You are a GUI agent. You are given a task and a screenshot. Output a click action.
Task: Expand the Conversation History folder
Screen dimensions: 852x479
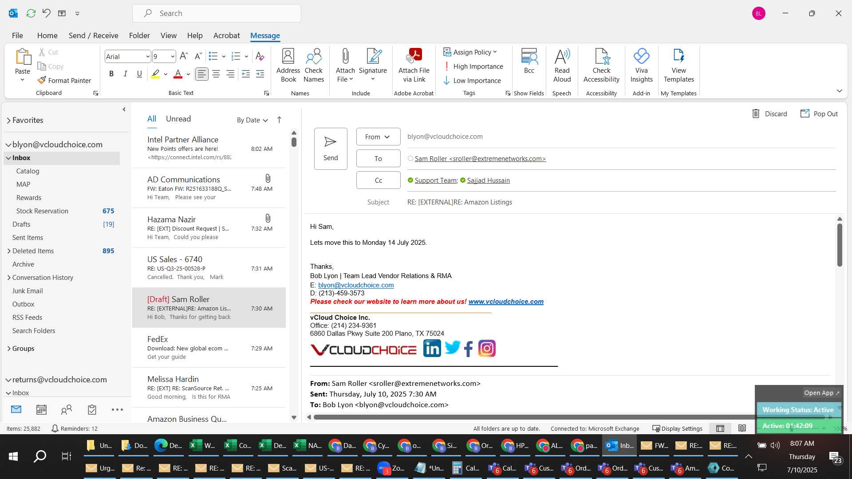point(9,278)
